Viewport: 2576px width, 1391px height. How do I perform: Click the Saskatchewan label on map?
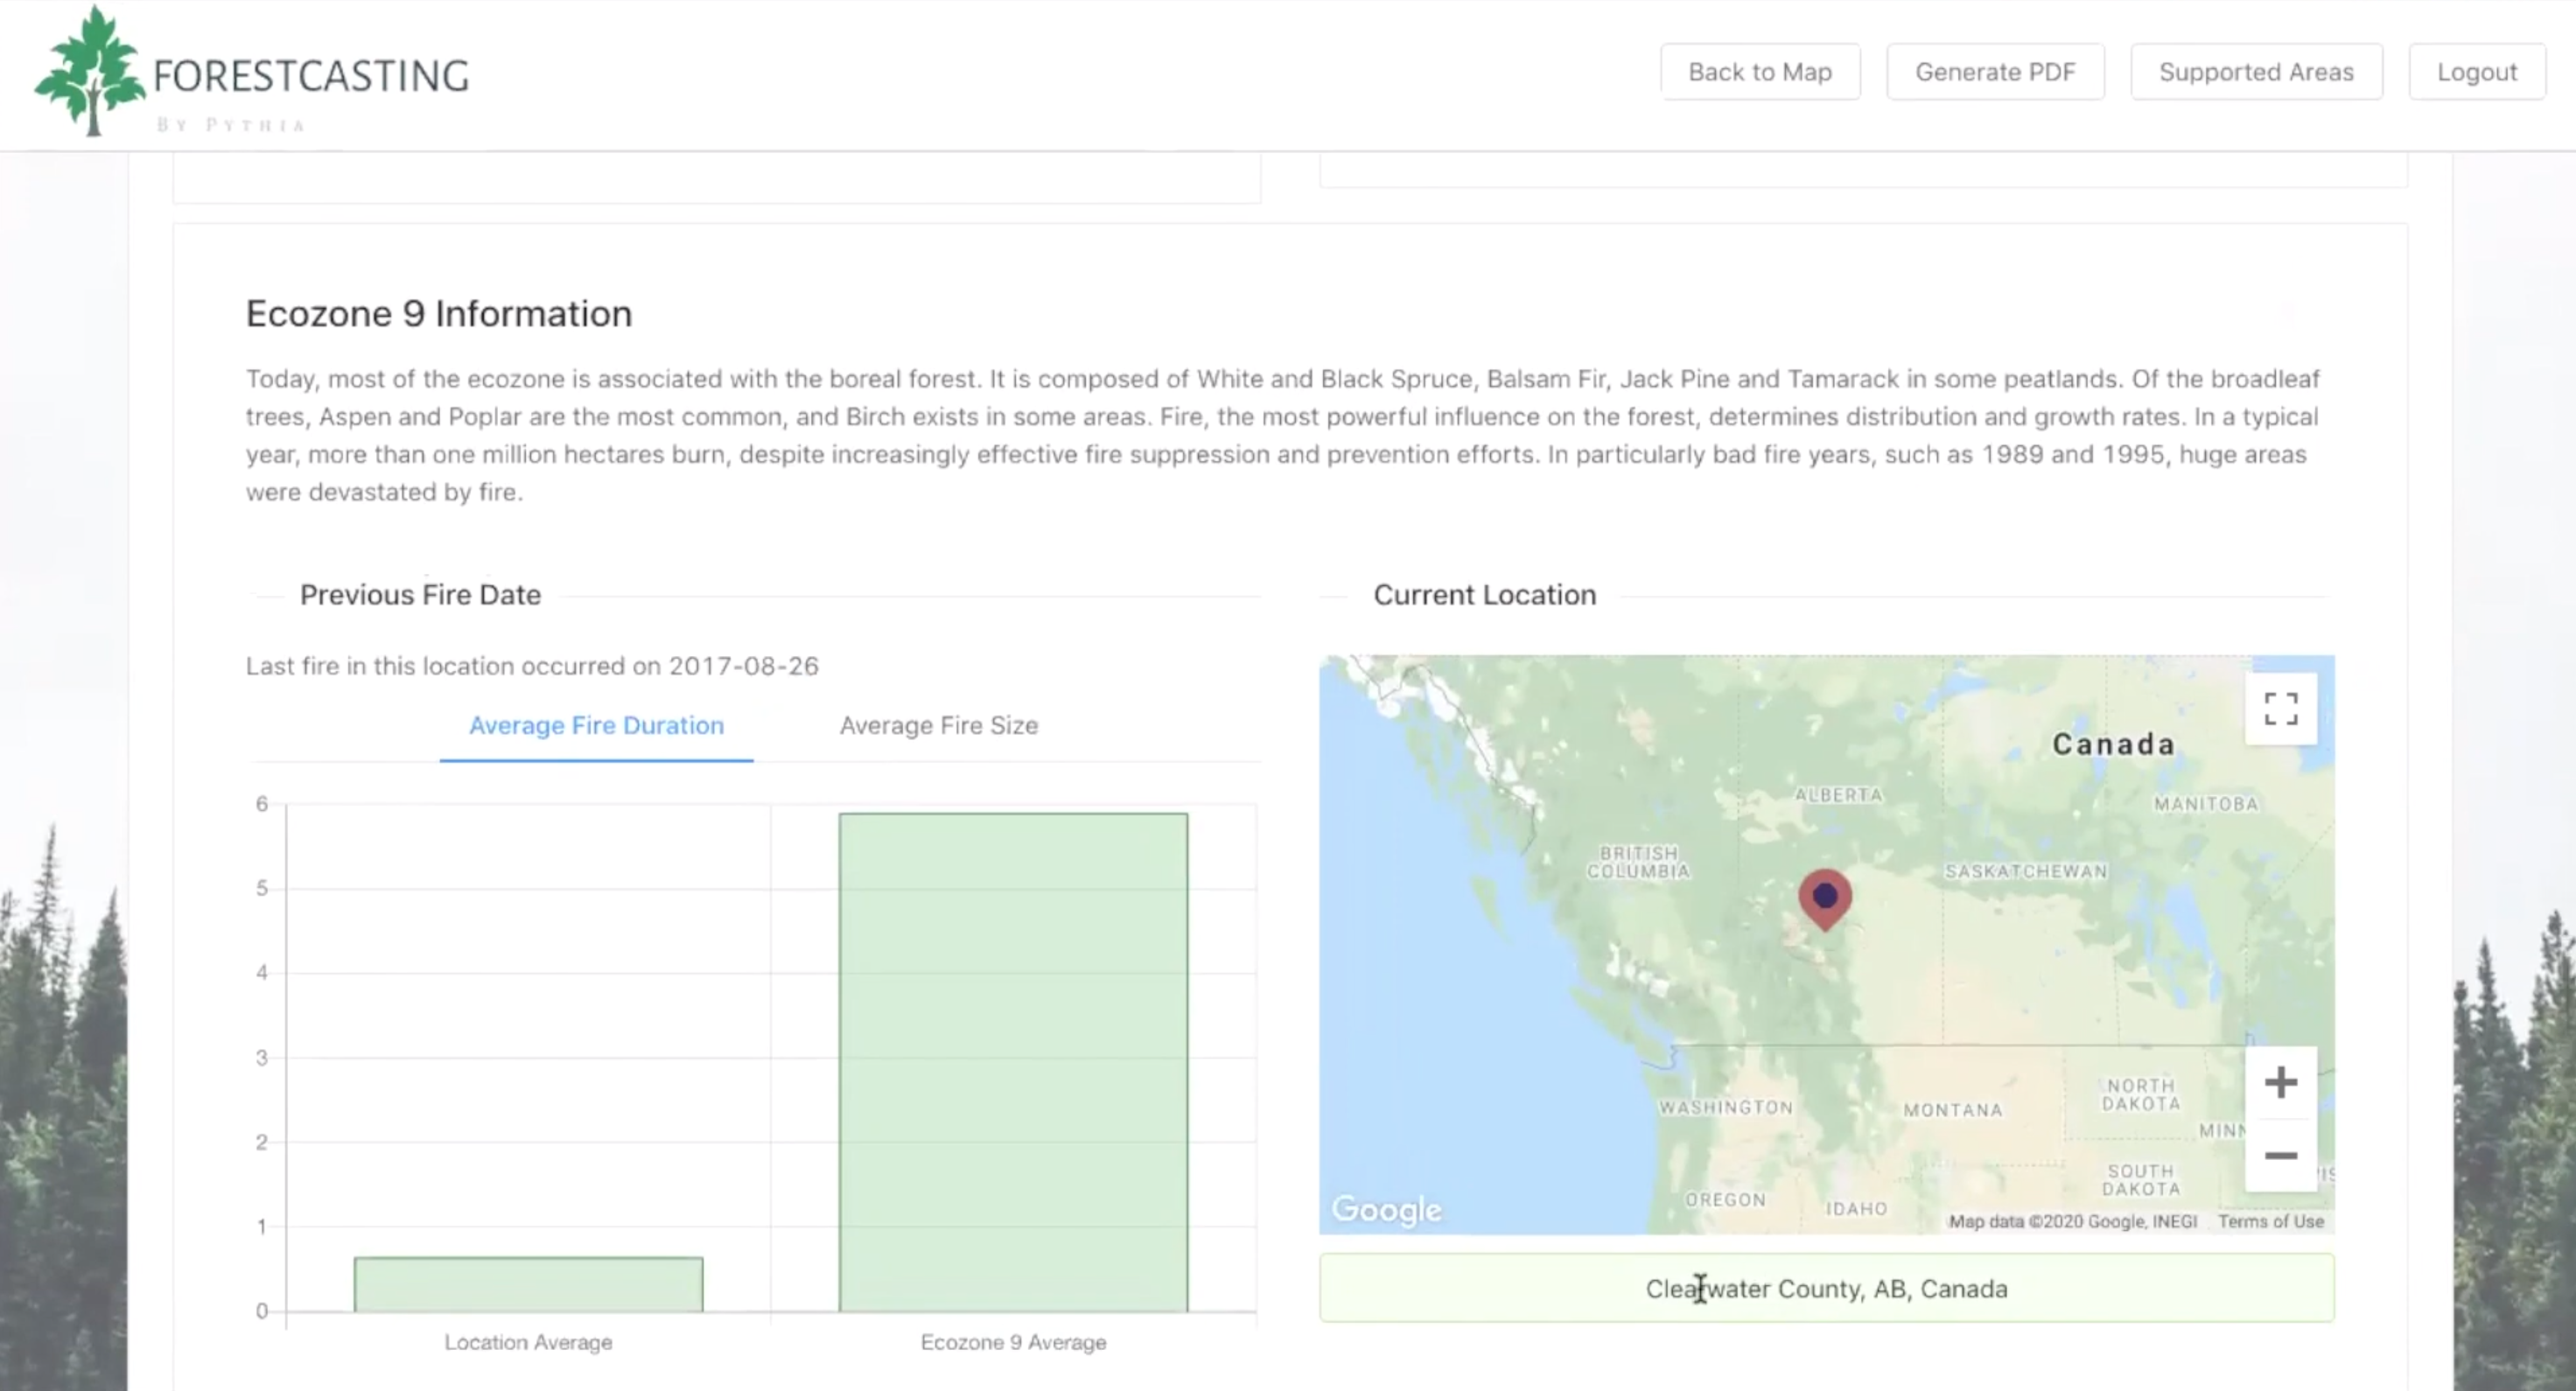(2025, 871)
